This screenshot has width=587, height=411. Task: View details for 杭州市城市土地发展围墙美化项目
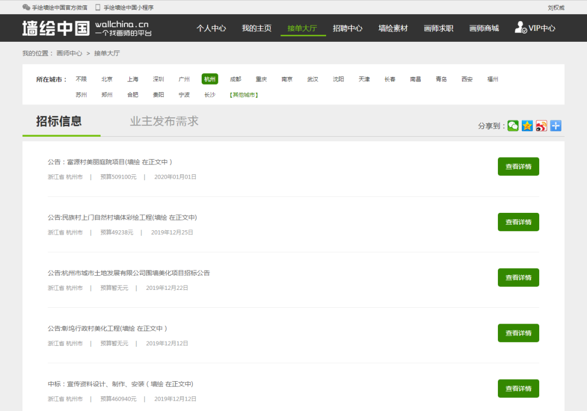click(x=518, y=277)
